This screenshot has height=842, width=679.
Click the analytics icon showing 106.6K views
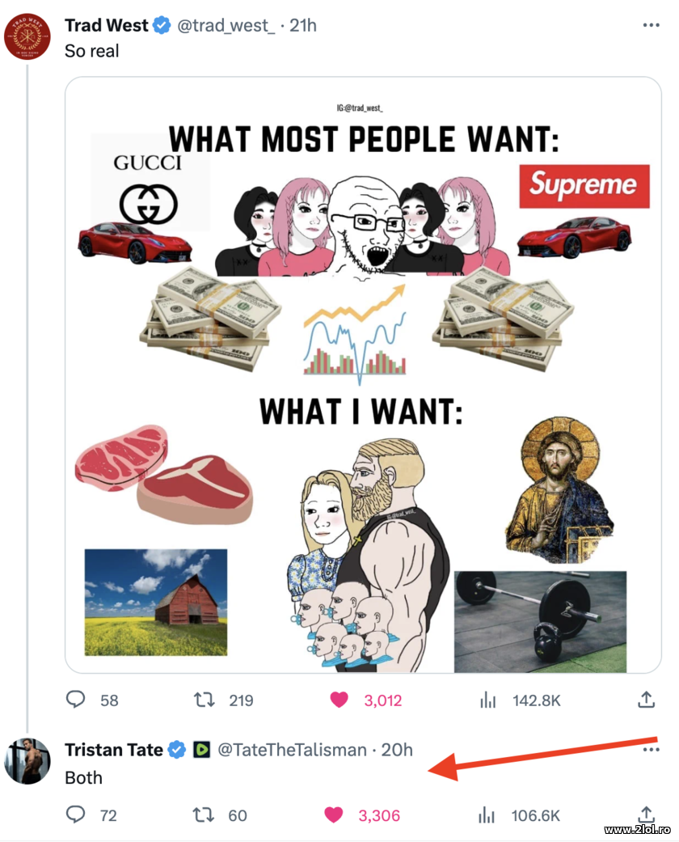(x=487, y=815)
